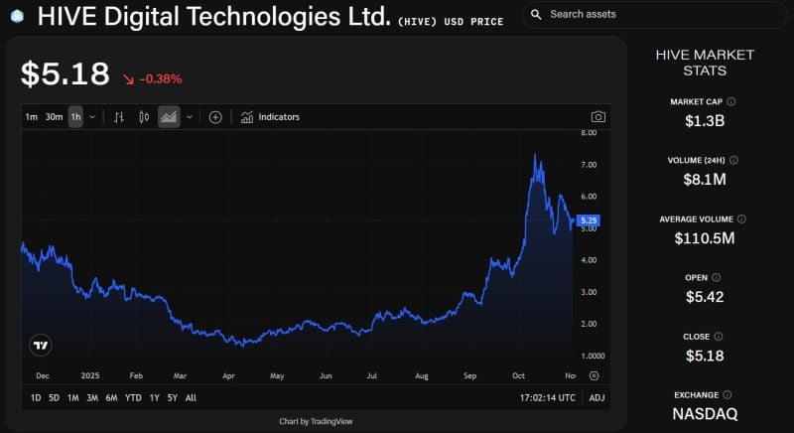Expand the time interval dropdown arrow
This screenshot has height=433, width=794.
coord(92,117)
